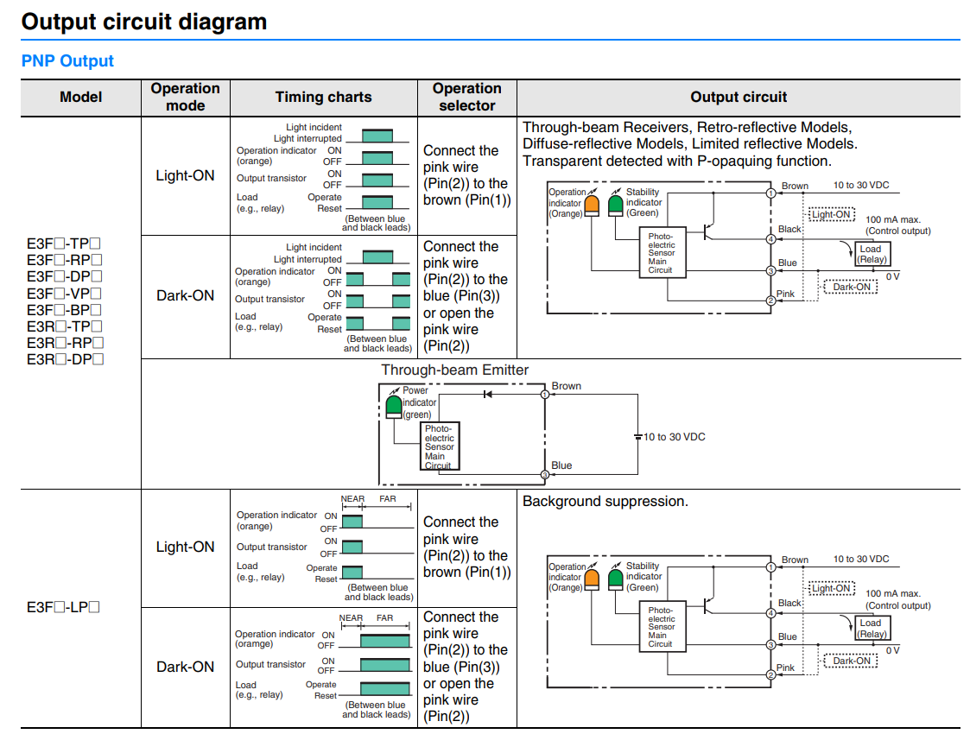Screen dimensions: 970x734
Task: Click the Load (Relay) box in top output circuit
Action: pyautogui.click(x=872, y=254)
